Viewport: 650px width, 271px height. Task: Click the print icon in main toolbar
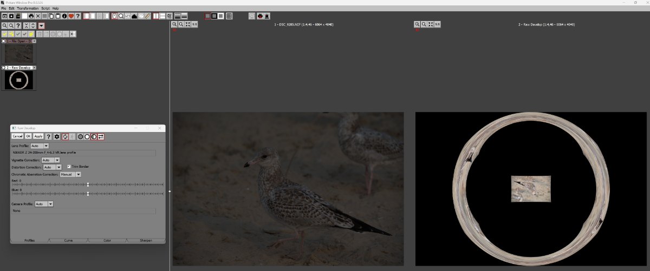(x=31, y=16)
